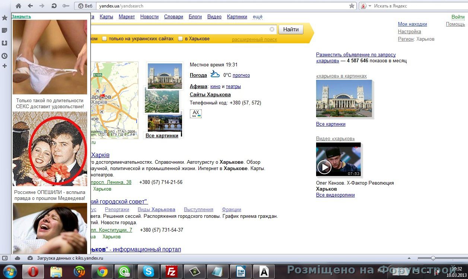Enable 'только на украинских сайтах' checkbox

coord(105,39)
